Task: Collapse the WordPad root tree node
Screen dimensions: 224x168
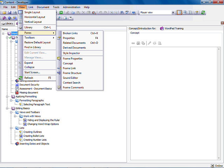Action: tap(3, 34)
